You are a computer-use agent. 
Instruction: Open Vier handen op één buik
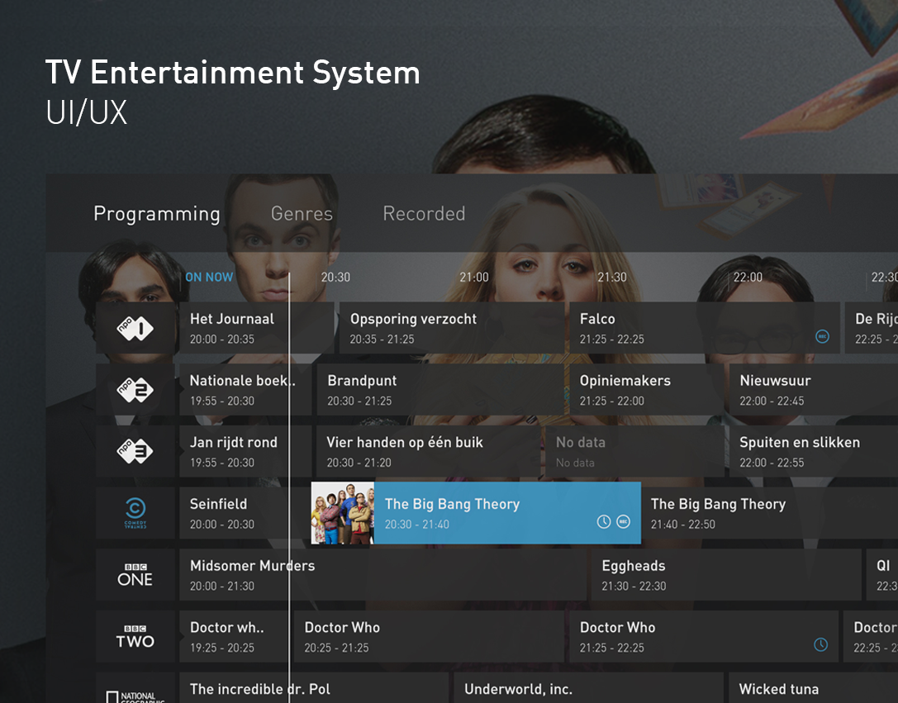(429, 451)
